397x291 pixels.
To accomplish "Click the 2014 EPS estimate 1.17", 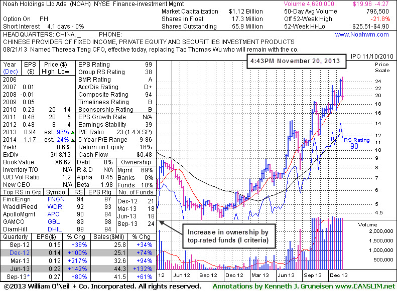I will click(x=30, y=140).
